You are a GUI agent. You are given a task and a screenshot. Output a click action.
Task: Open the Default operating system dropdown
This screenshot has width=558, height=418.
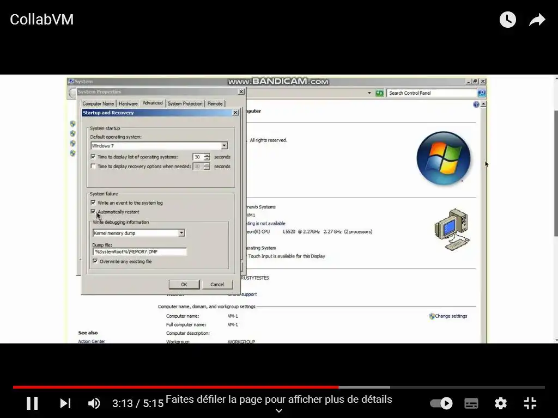coord(224,146)
